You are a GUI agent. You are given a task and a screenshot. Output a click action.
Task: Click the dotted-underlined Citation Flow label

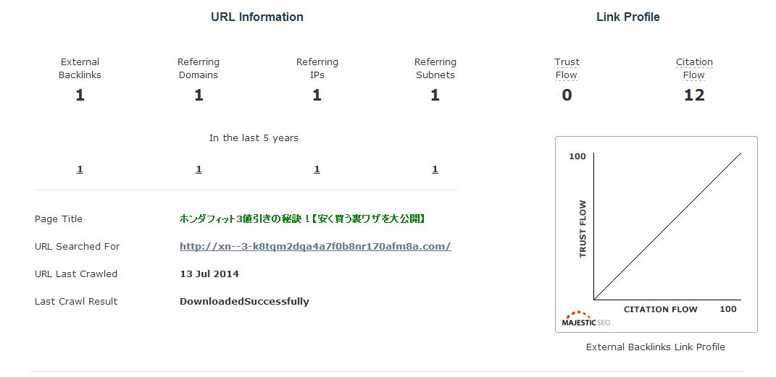pos(694,69)
